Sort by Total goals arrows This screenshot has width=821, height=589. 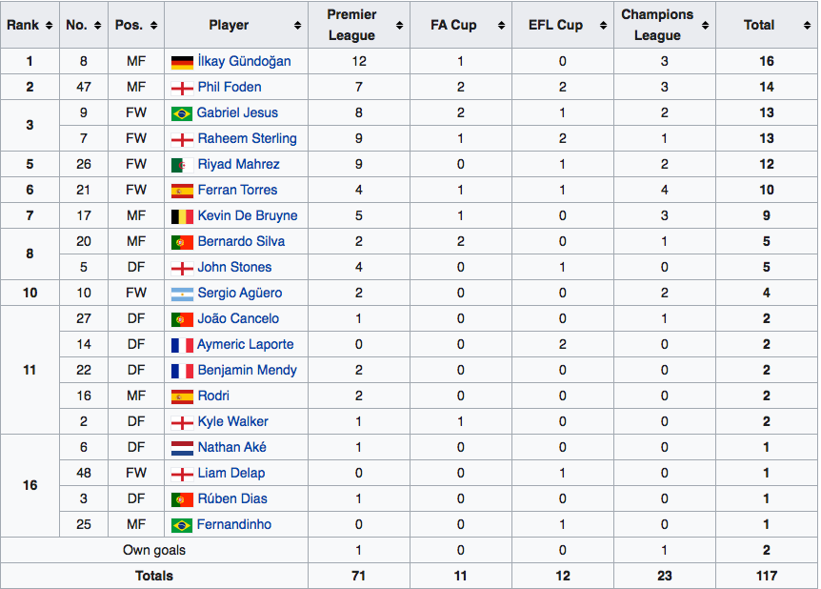click(807, 25)
